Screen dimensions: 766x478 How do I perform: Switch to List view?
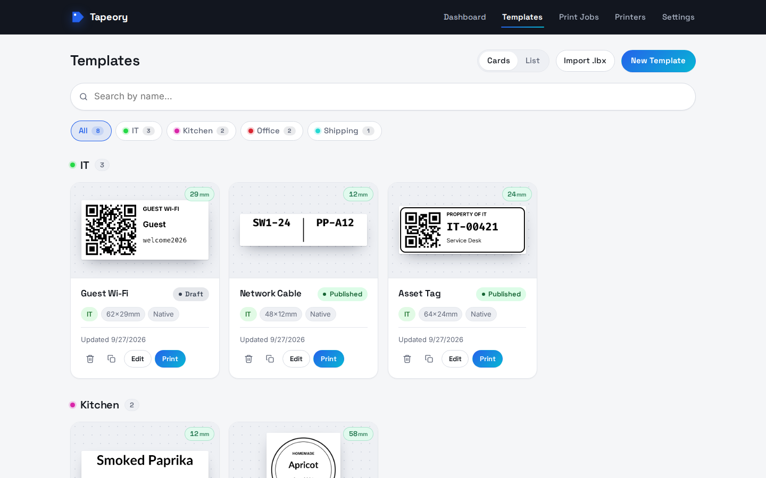pos(532,61)
